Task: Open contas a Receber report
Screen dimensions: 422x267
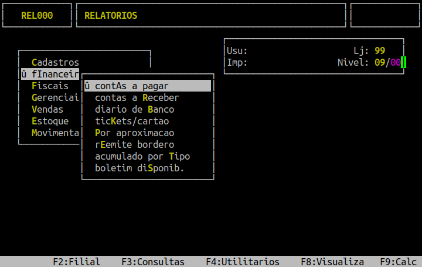Action: [137, 97]
